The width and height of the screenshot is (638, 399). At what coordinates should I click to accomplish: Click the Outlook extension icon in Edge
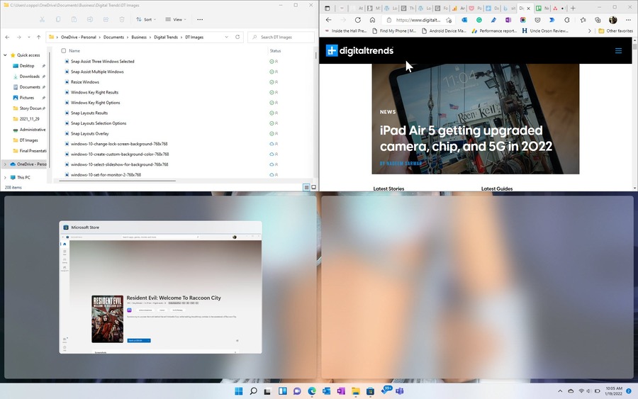click(x=464, y=20)
